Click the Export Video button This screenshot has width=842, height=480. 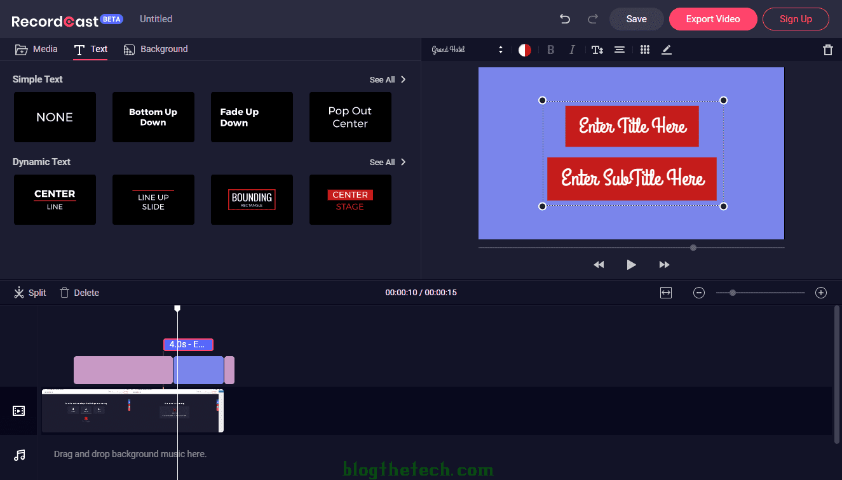712,19
